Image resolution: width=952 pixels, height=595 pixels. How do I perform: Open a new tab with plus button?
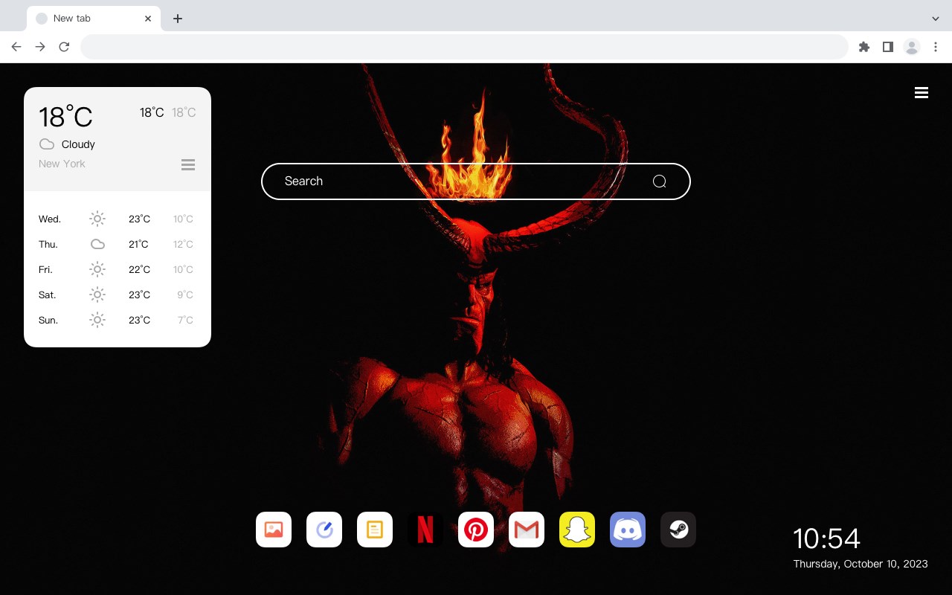(x=178, y=19)
